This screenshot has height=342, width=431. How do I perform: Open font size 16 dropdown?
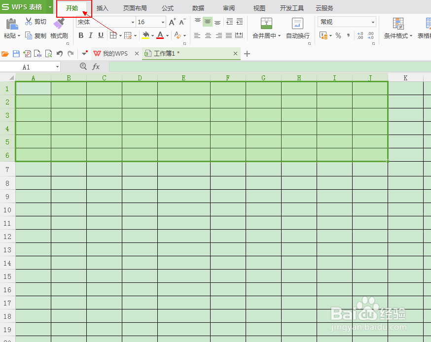pyautogui.click(x=163, y=22)
